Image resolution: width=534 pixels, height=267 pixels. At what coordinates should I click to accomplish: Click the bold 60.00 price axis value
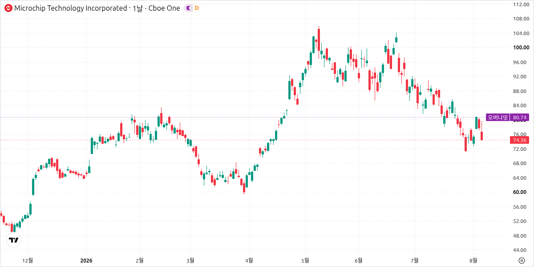[x=521, y=192]
